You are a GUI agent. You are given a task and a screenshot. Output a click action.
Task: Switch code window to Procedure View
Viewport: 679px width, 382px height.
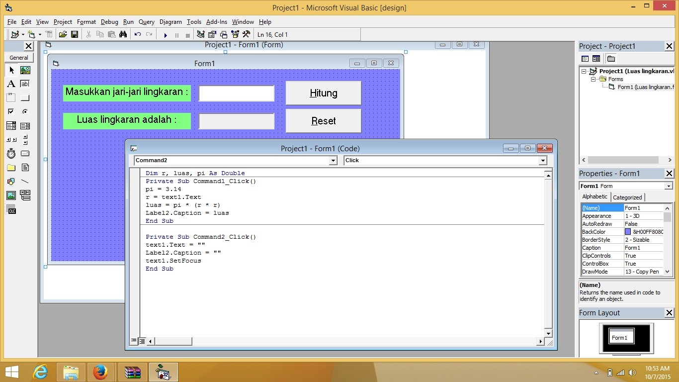[x=133, y=341]
